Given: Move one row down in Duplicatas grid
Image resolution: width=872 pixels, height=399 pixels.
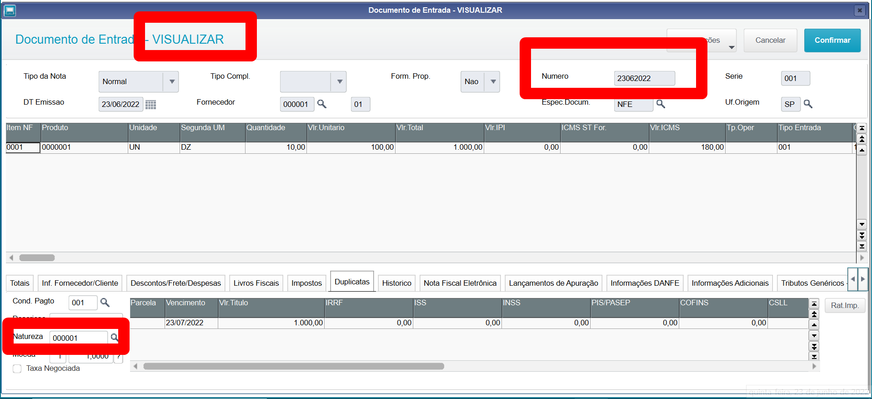Looking at the screenshot, I should click(814, 336).
